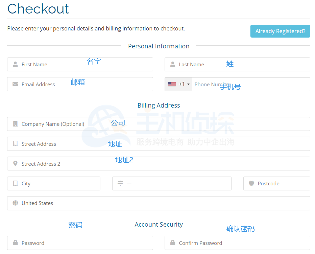Focus the Company Name (Optional) field

click(159, 124)
